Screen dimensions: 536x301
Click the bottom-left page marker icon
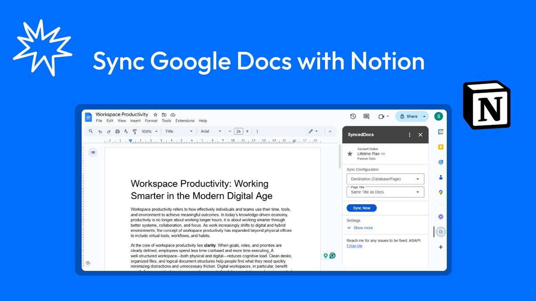click(88, 263)
